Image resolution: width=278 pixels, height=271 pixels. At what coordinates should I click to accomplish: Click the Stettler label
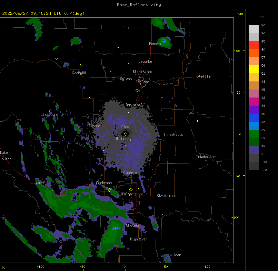tap(204, 76)
